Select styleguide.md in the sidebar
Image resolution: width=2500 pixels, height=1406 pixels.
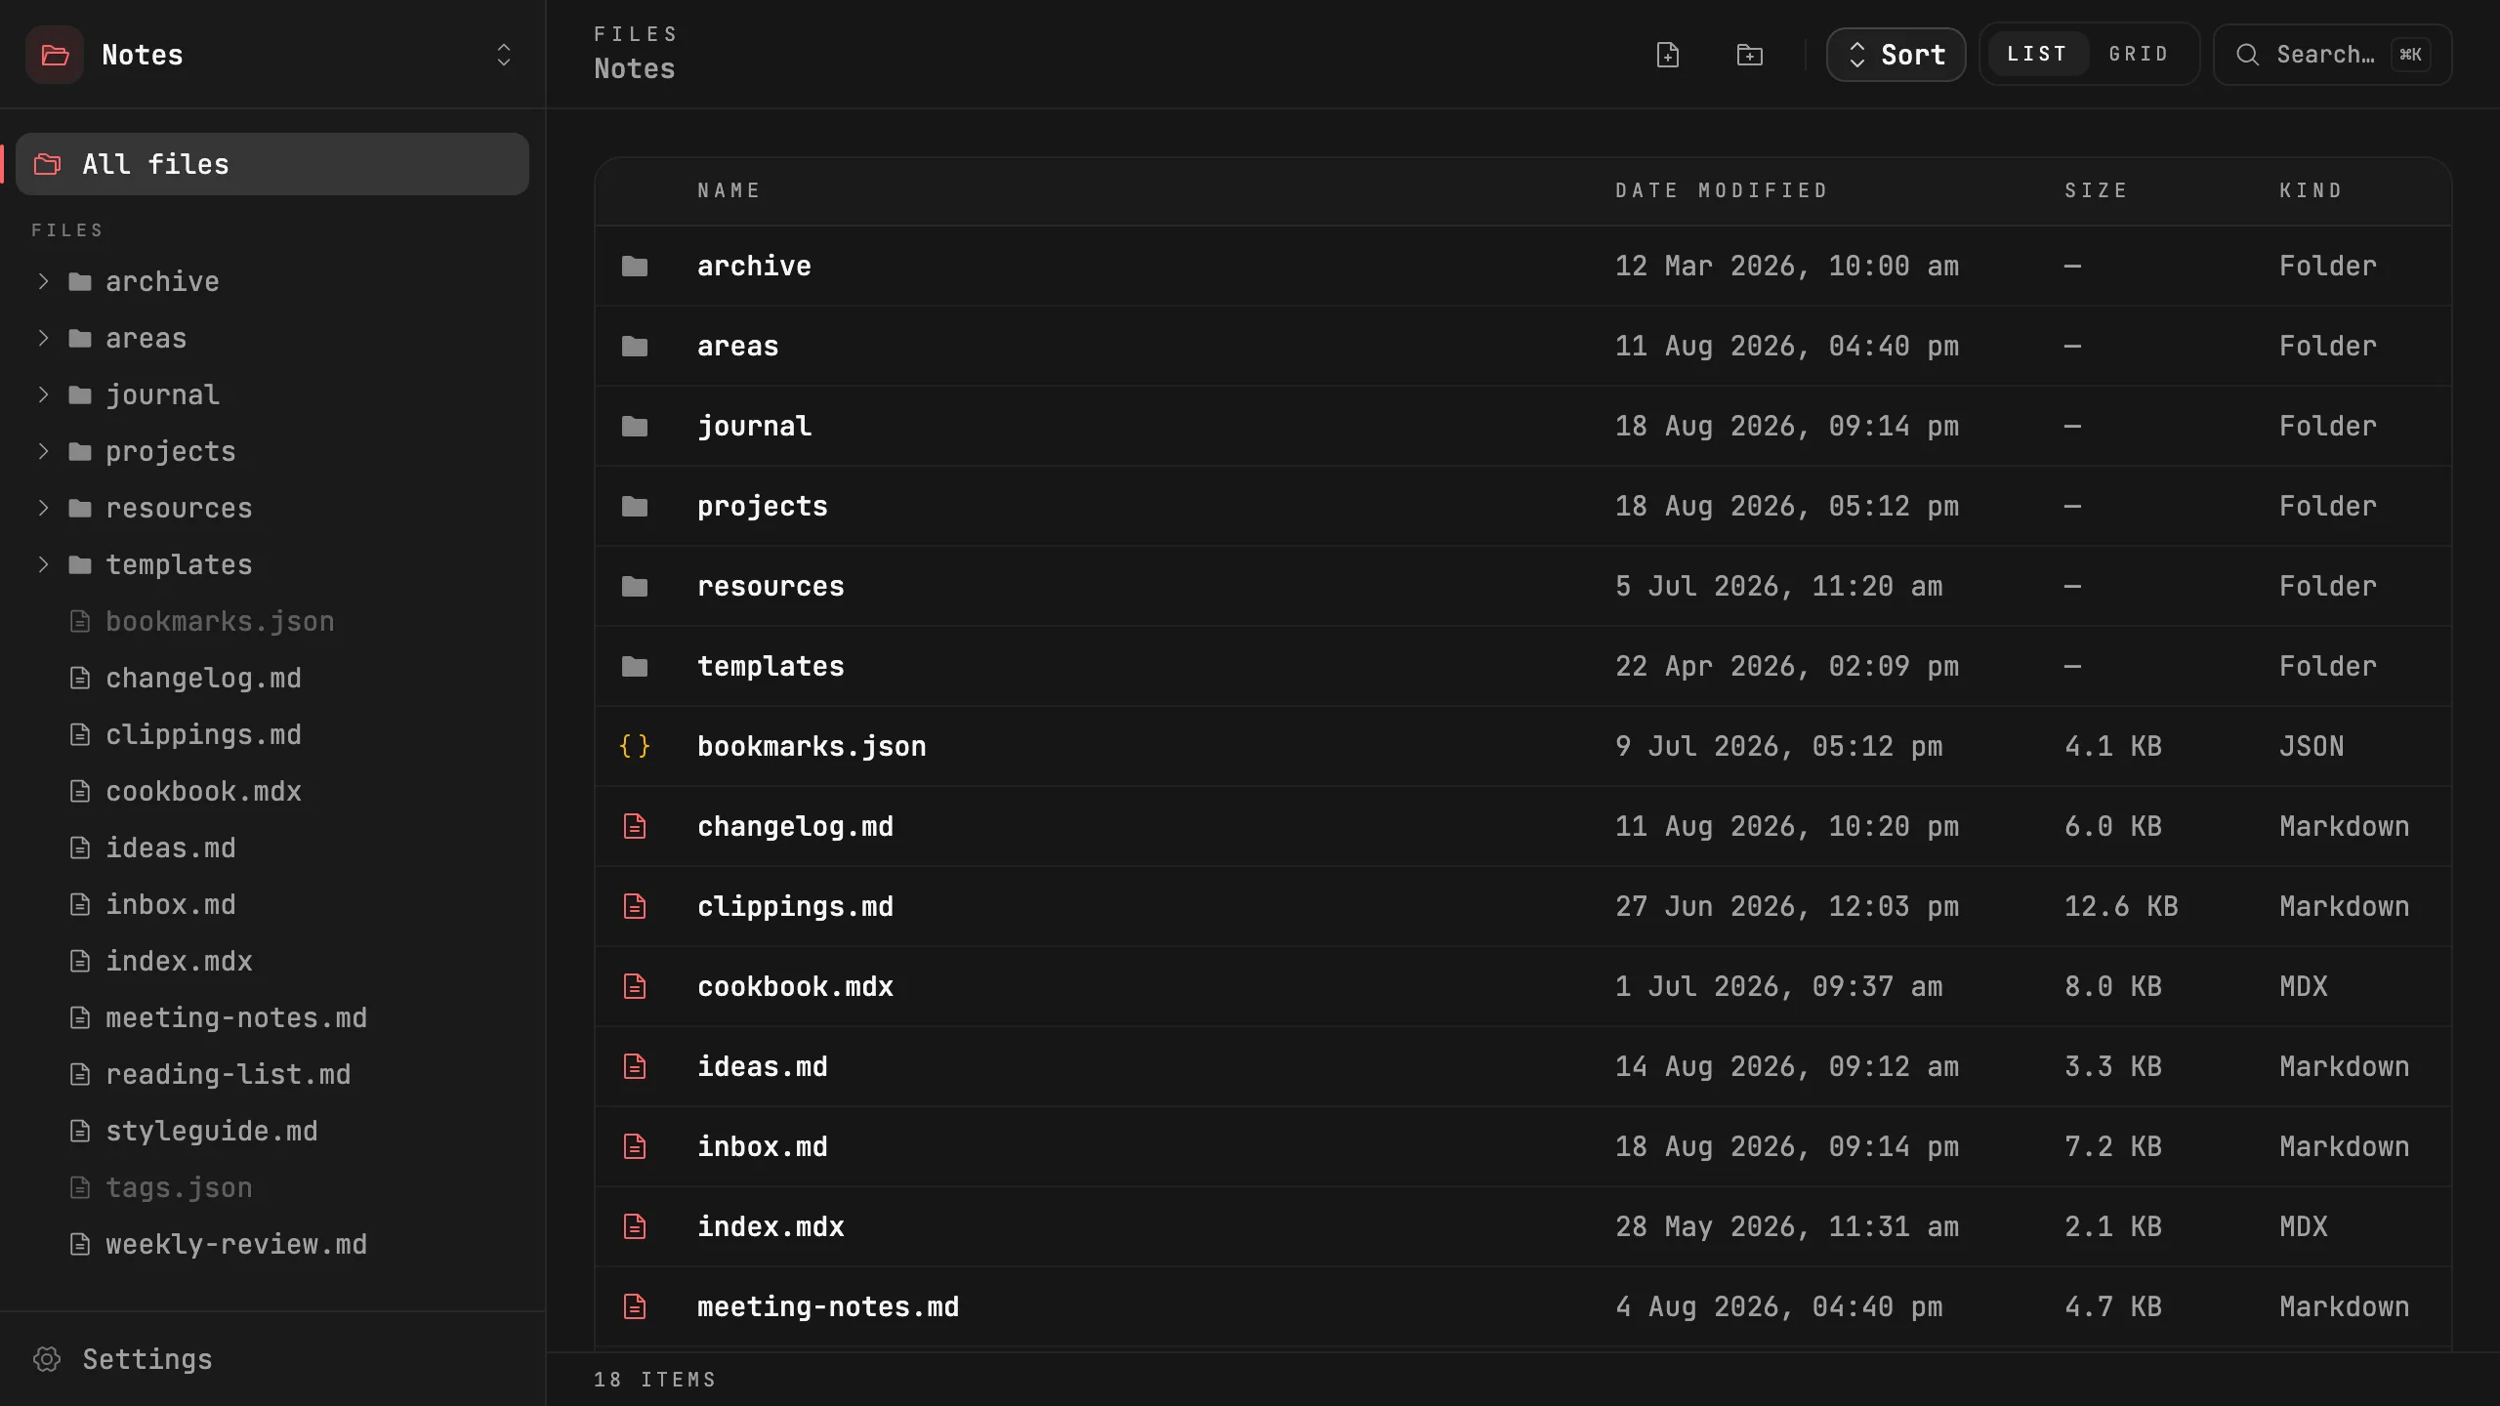[272, 1131]
